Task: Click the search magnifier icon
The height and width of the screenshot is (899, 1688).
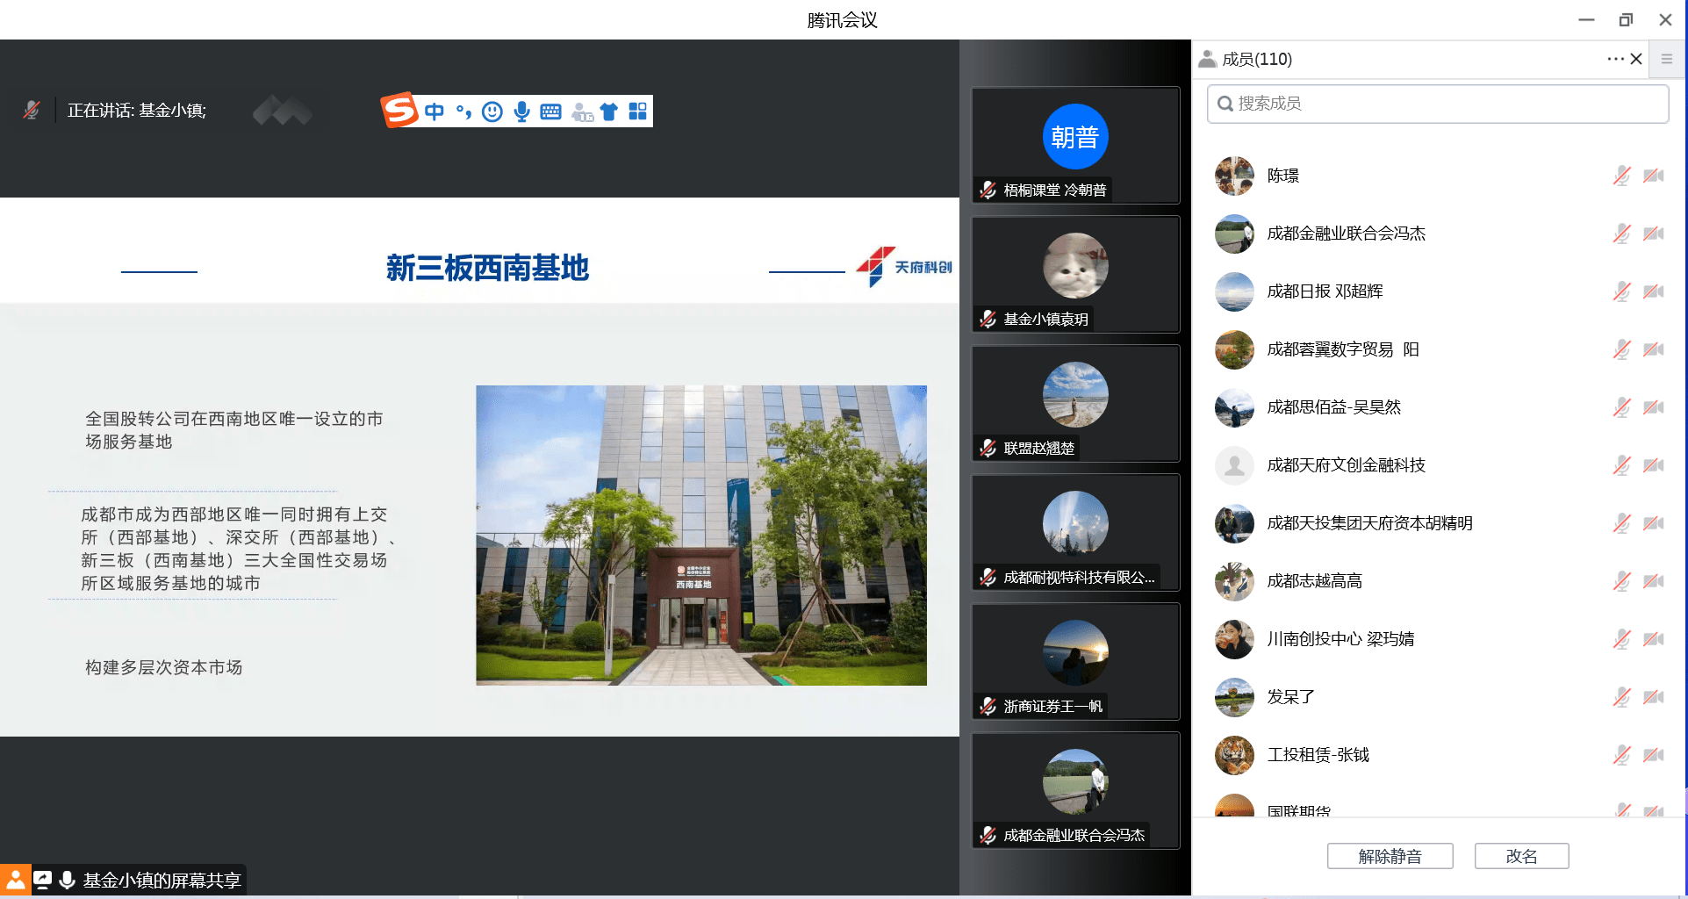Action: [1225, 104]
